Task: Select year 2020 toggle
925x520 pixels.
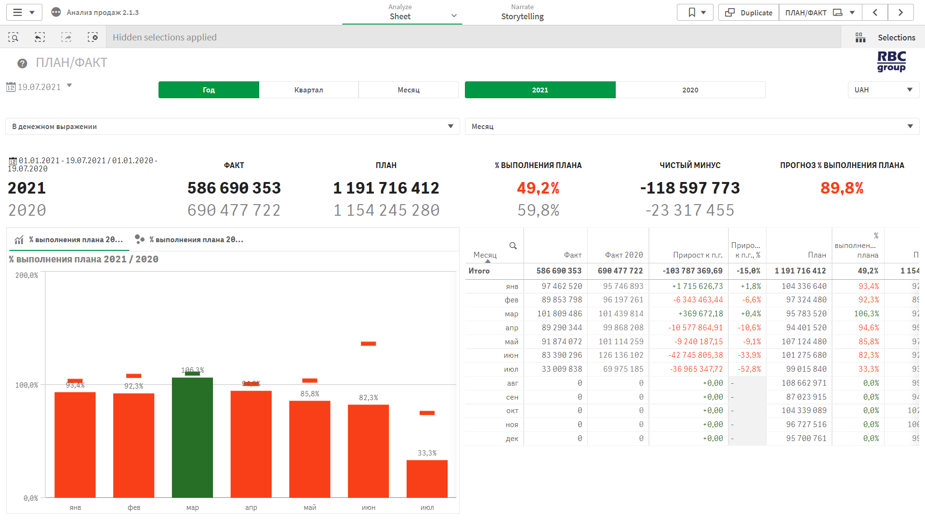Action: click(690, 90)
